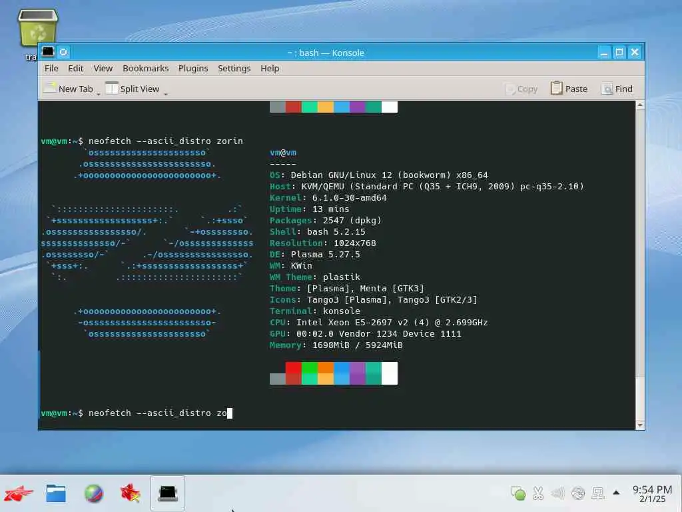Open the file manager from taskbar

click(56, 493)
